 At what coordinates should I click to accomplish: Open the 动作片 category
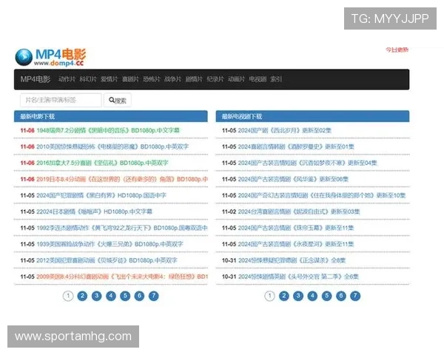(x=67, y=79)
